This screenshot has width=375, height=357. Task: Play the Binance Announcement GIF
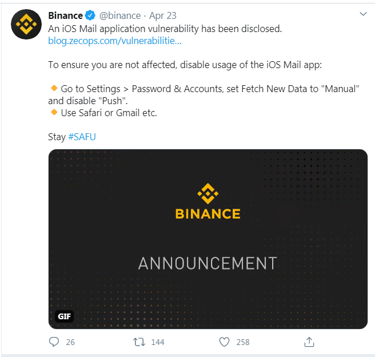tap(208, 239)
